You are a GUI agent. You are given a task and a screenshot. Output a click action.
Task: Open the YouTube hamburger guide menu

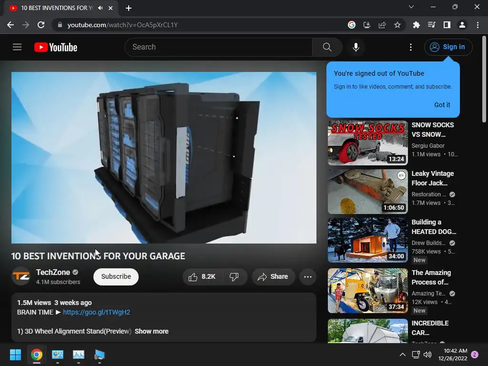[x=17, y=47]
